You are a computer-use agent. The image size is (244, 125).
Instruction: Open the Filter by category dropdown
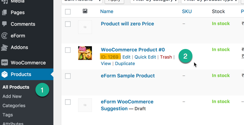click(x=154, y=1)
